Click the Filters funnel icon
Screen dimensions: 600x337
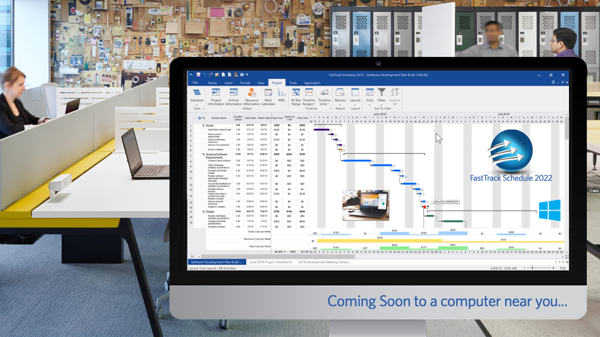pyautogui.click(x=381, y=93)
